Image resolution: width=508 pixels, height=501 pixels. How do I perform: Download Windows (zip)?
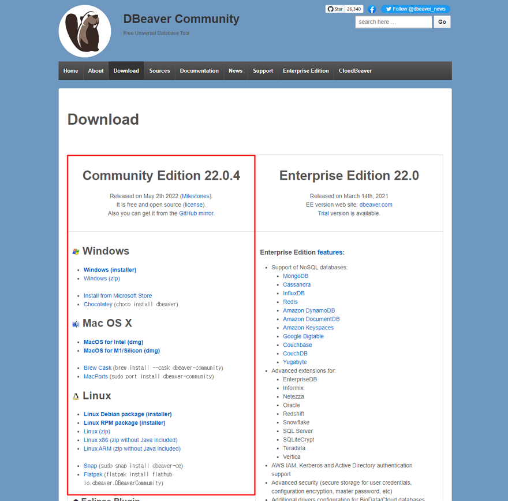point(102,279)
